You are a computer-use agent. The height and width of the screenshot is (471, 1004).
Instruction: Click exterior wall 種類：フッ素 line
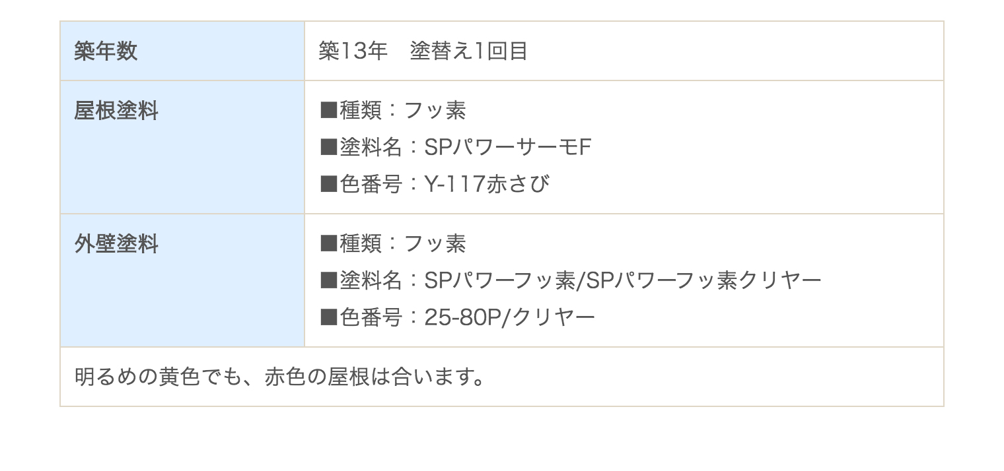click(393, 243)
